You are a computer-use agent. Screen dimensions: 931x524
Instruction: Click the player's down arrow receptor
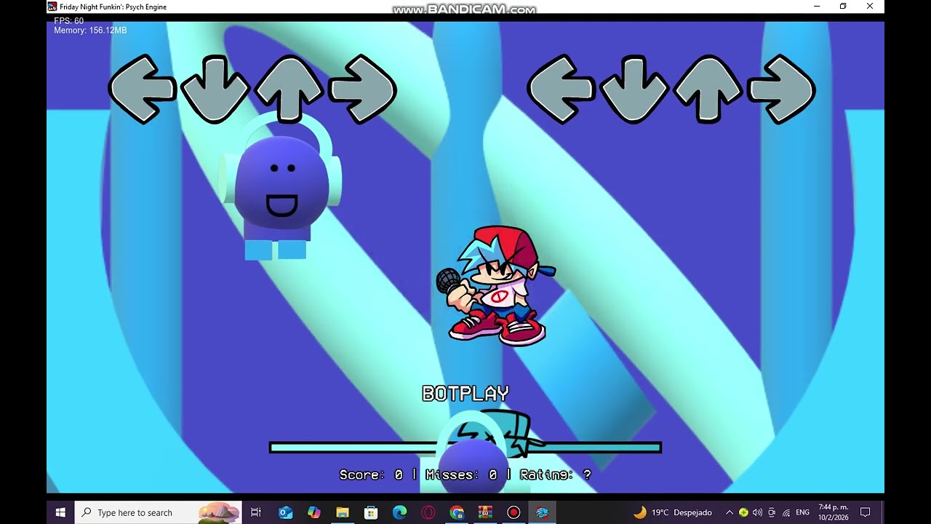634,89
